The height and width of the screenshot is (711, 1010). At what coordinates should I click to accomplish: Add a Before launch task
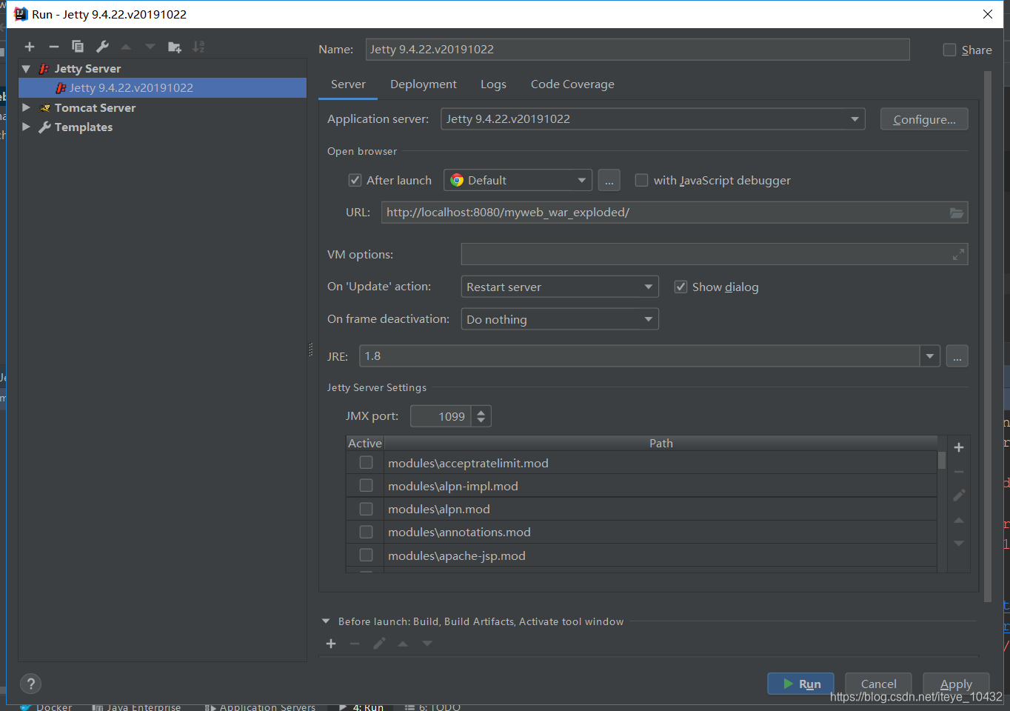[x=331, y=644]
